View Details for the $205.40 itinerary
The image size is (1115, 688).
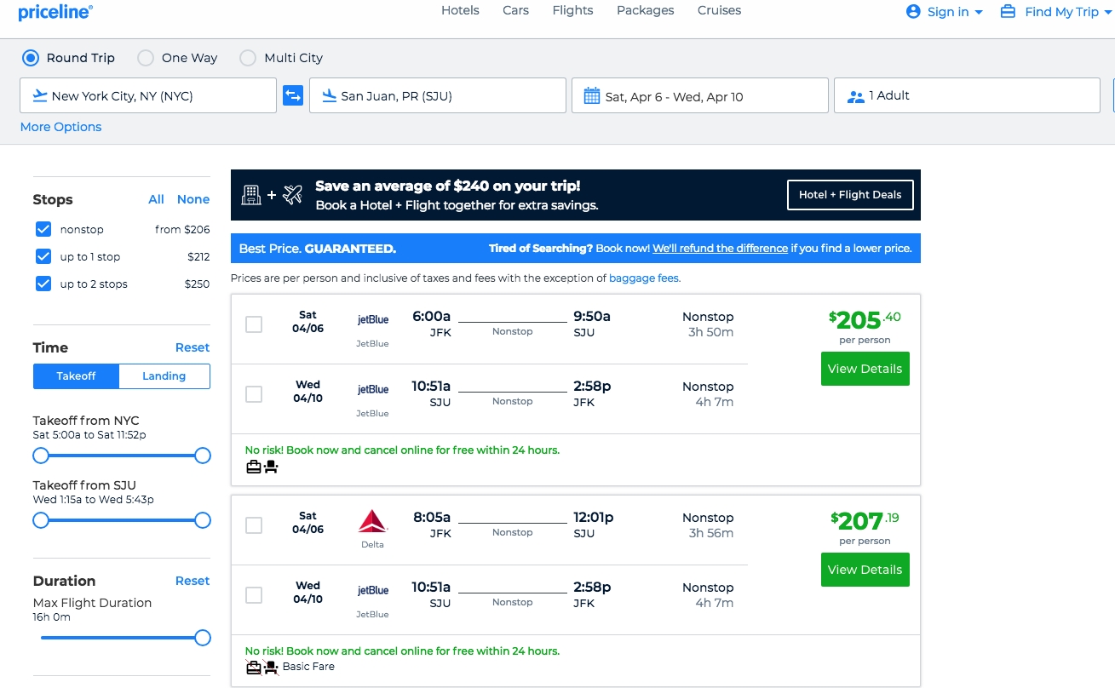pos(865,369)
